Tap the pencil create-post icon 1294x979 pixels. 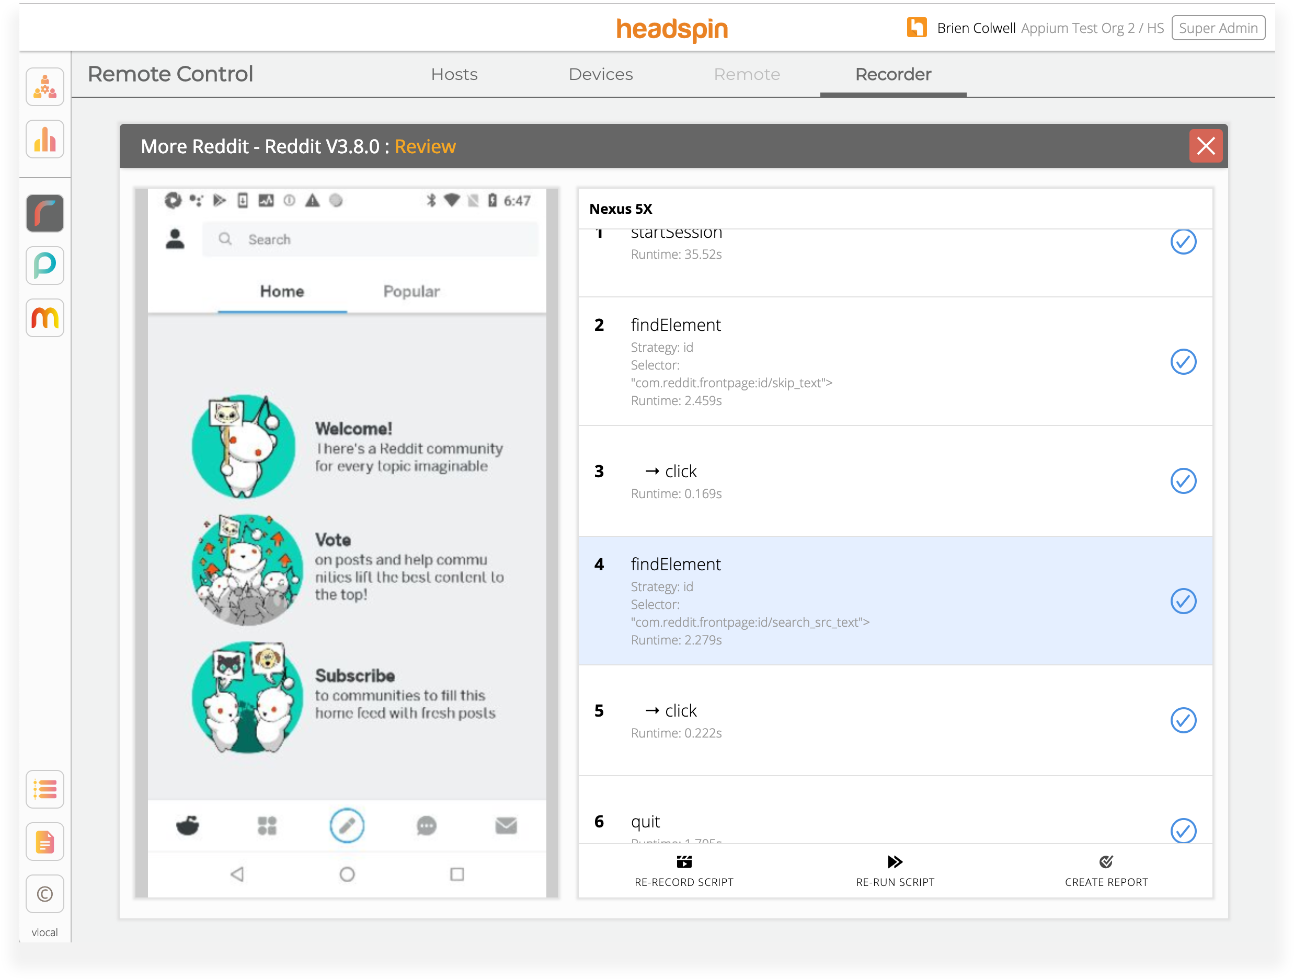(347, 826)
